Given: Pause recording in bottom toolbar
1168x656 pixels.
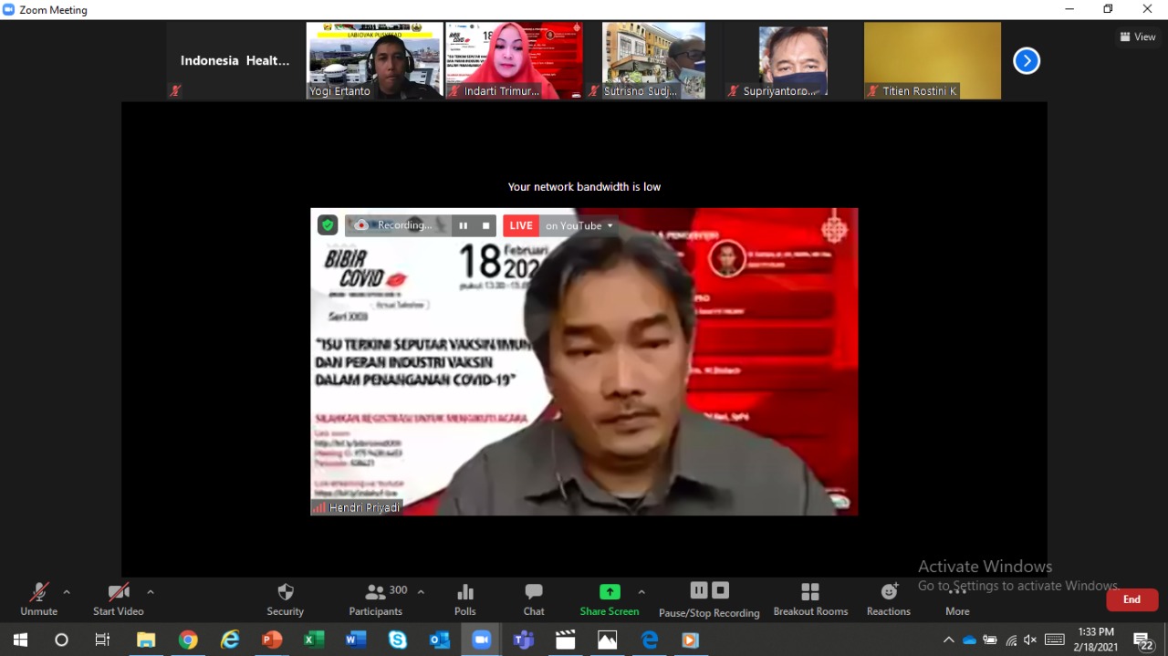Looking at the screenshot, I should (x=699, y=590).
